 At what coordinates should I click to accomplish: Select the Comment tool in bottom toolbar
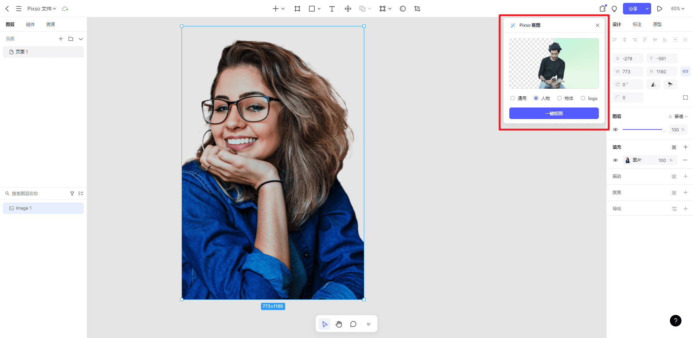point(353,324)
